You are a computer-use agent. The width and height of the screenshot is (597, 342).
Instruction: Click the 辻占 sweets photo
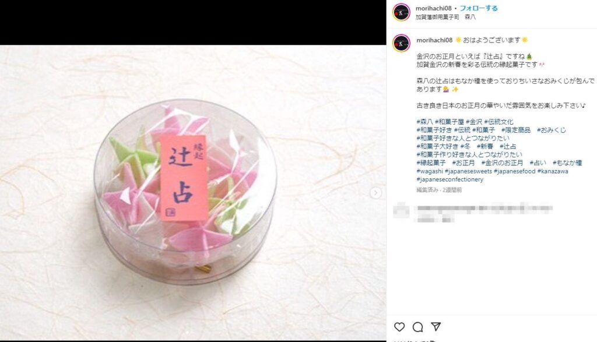click(x=193, y=193)
